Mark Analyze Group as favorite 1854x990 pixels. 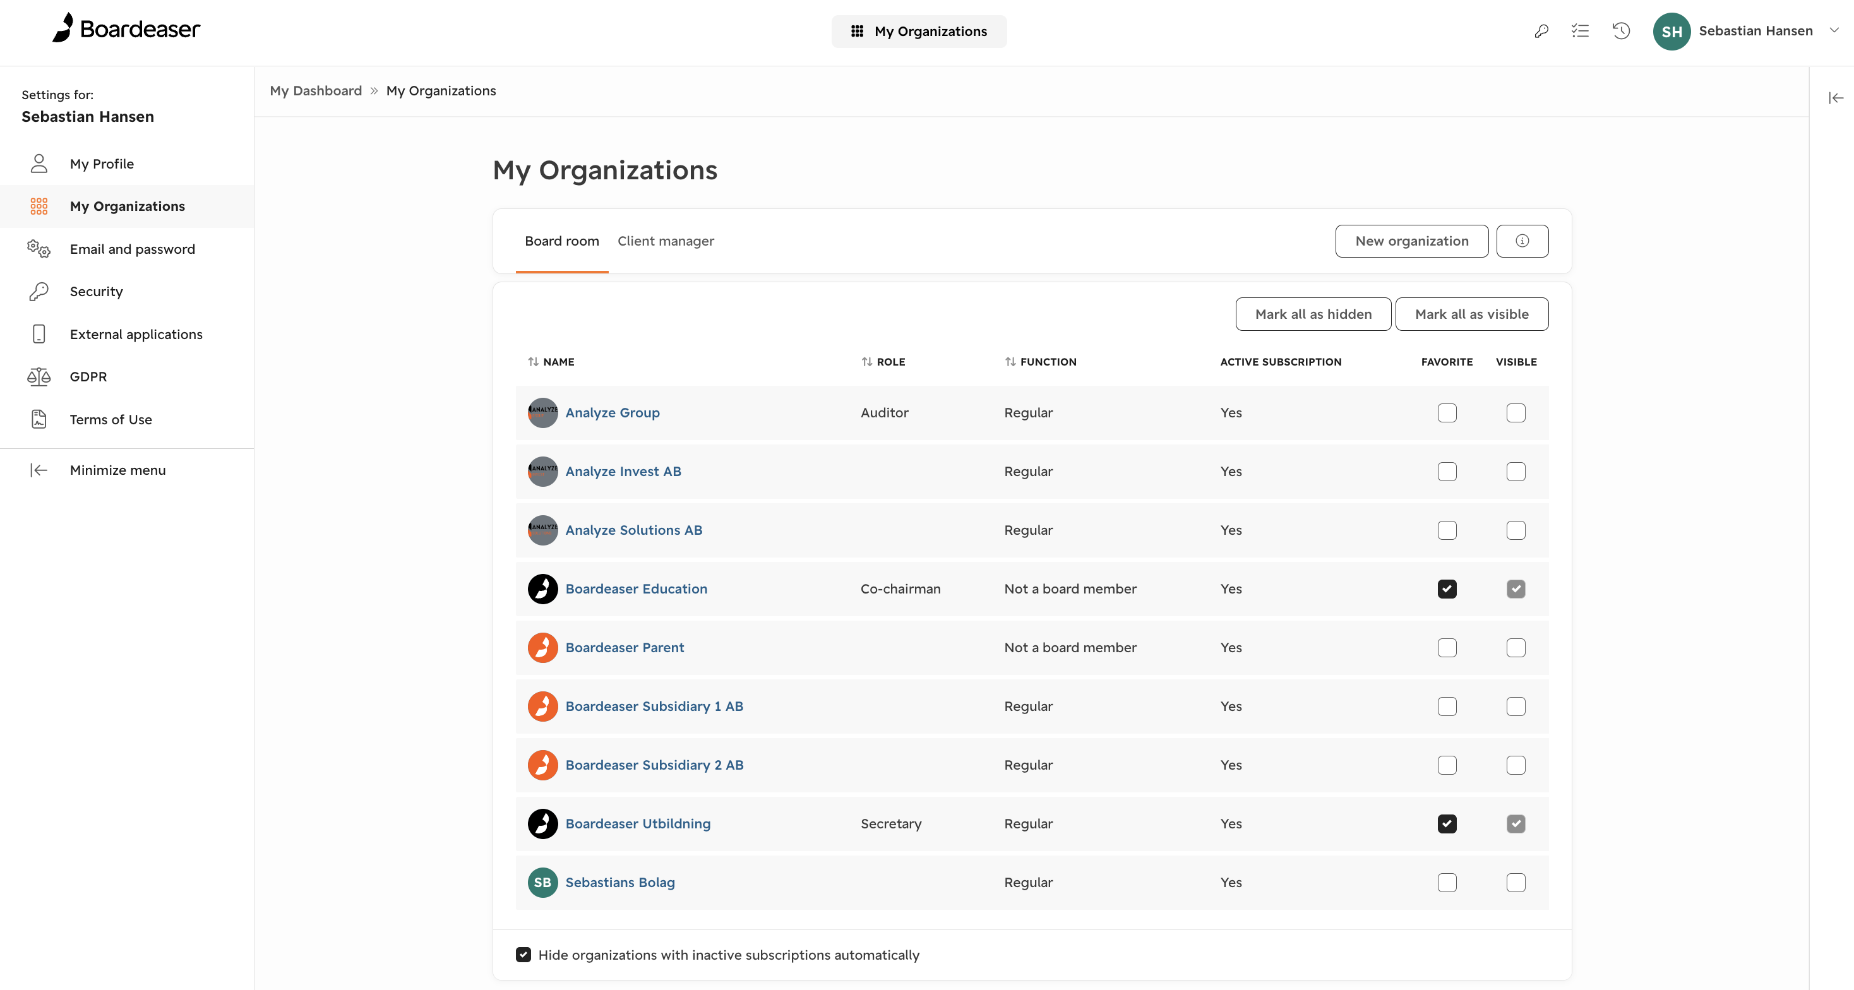(1447, 413)
